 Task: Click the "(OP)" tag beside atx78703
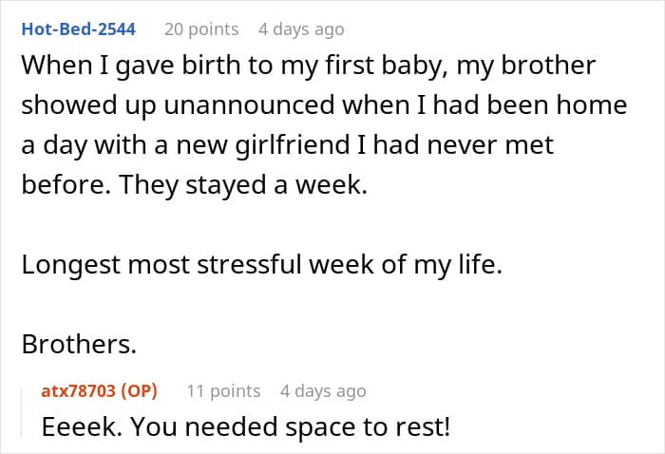[x=139, y=390]
